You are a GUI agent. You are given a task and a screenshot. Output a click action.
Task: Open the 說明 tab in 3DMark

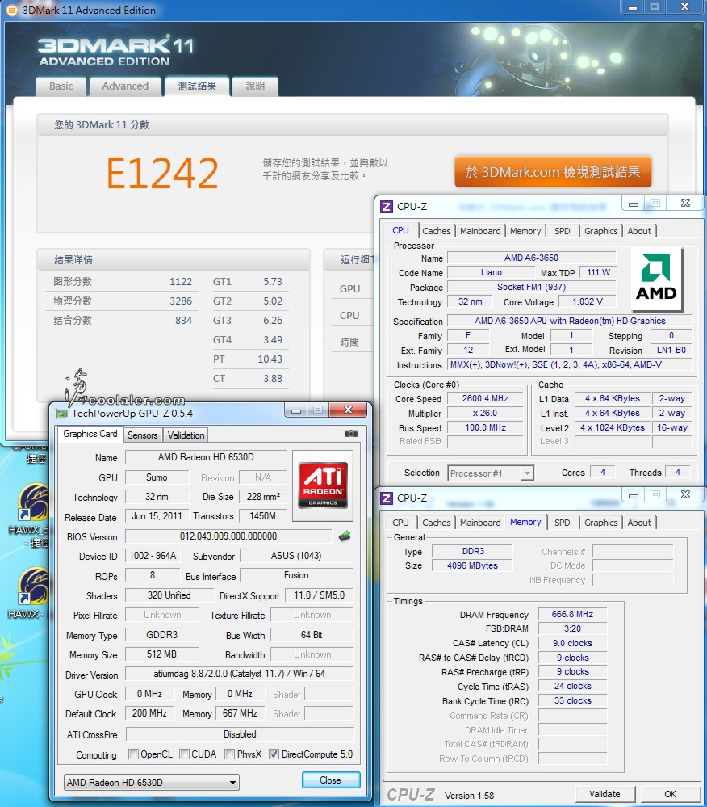pyautogui.click(x=255, y=86)
